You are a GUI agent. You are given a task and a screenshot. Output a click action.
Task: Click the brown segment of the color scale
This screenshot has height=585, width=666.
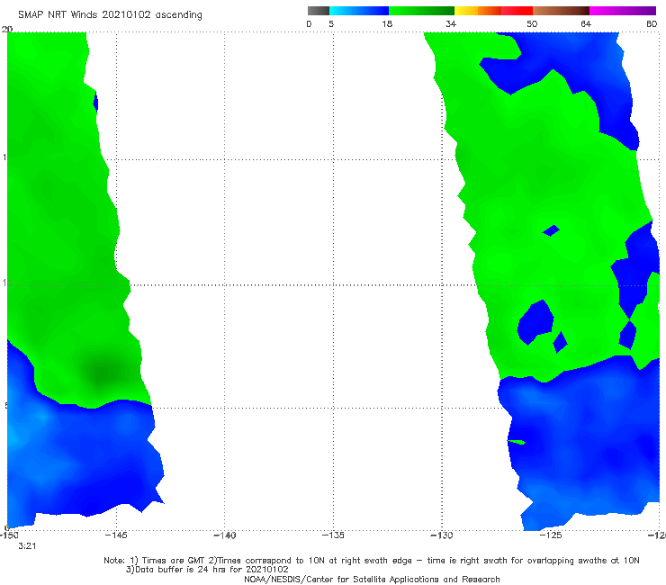click(561, 11)
